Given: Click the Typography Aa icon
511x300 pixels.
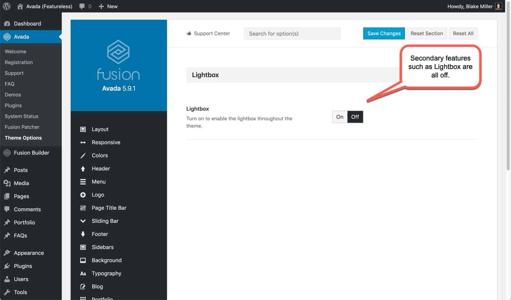Looking at the screenshot, I should 83,273.
